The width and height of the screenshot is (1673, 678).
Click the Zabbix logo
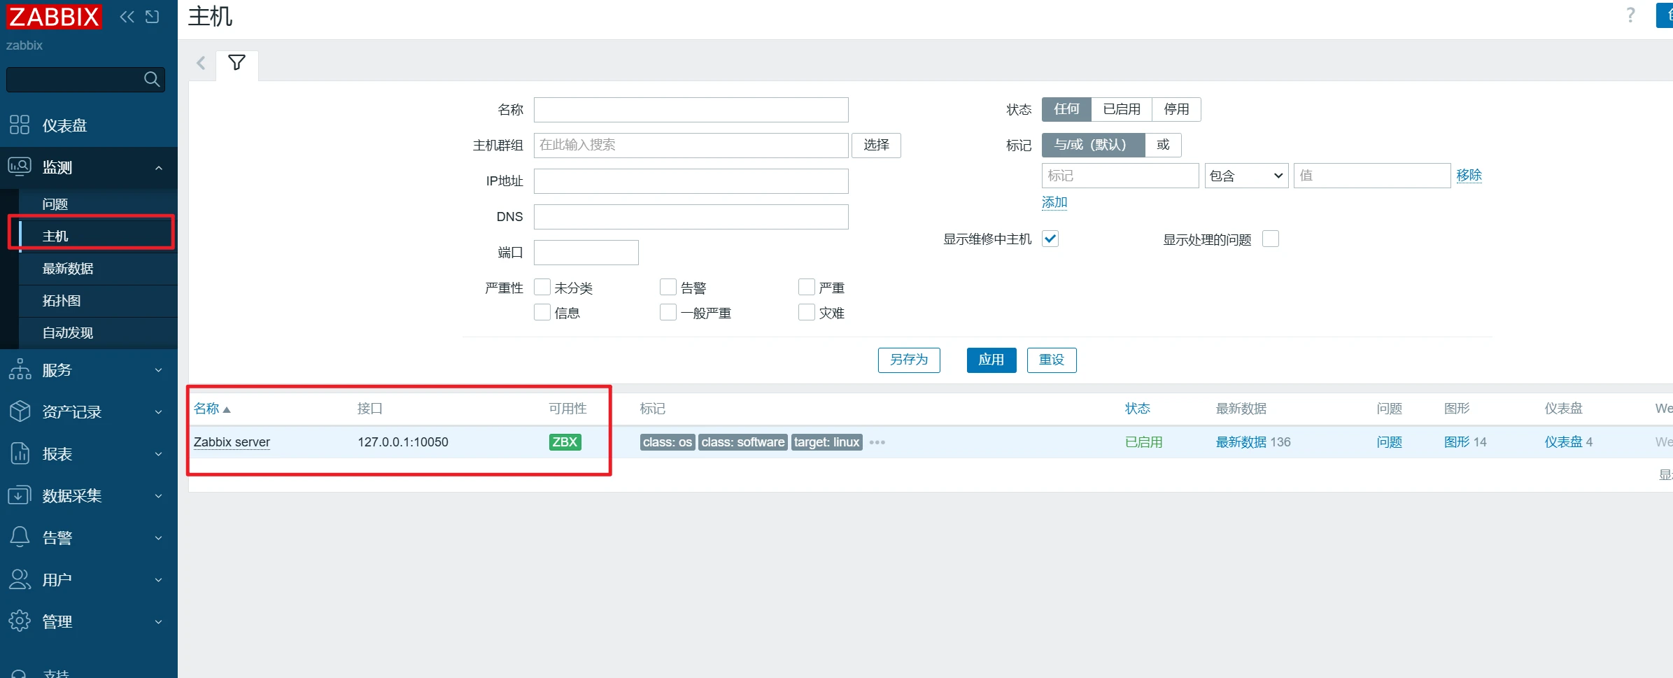(x=54, y=16)
